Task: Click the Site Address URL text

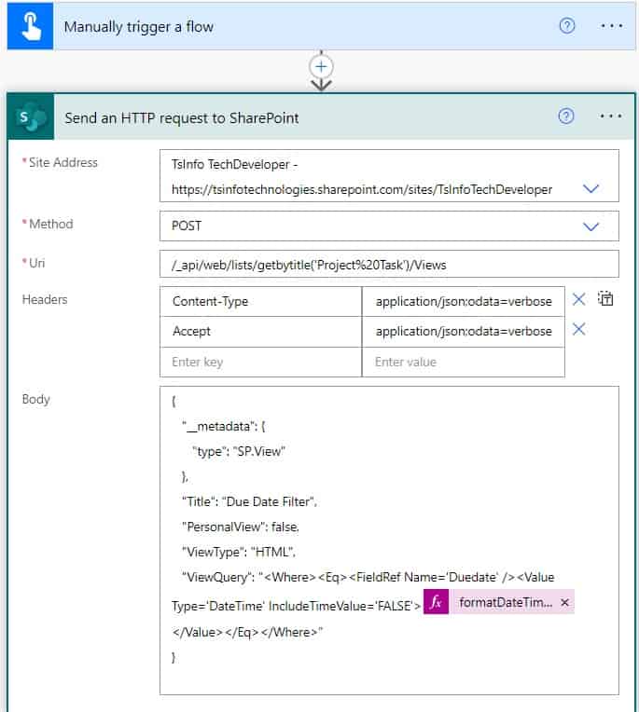Action: pyautogui.click(x=362, y=189)
